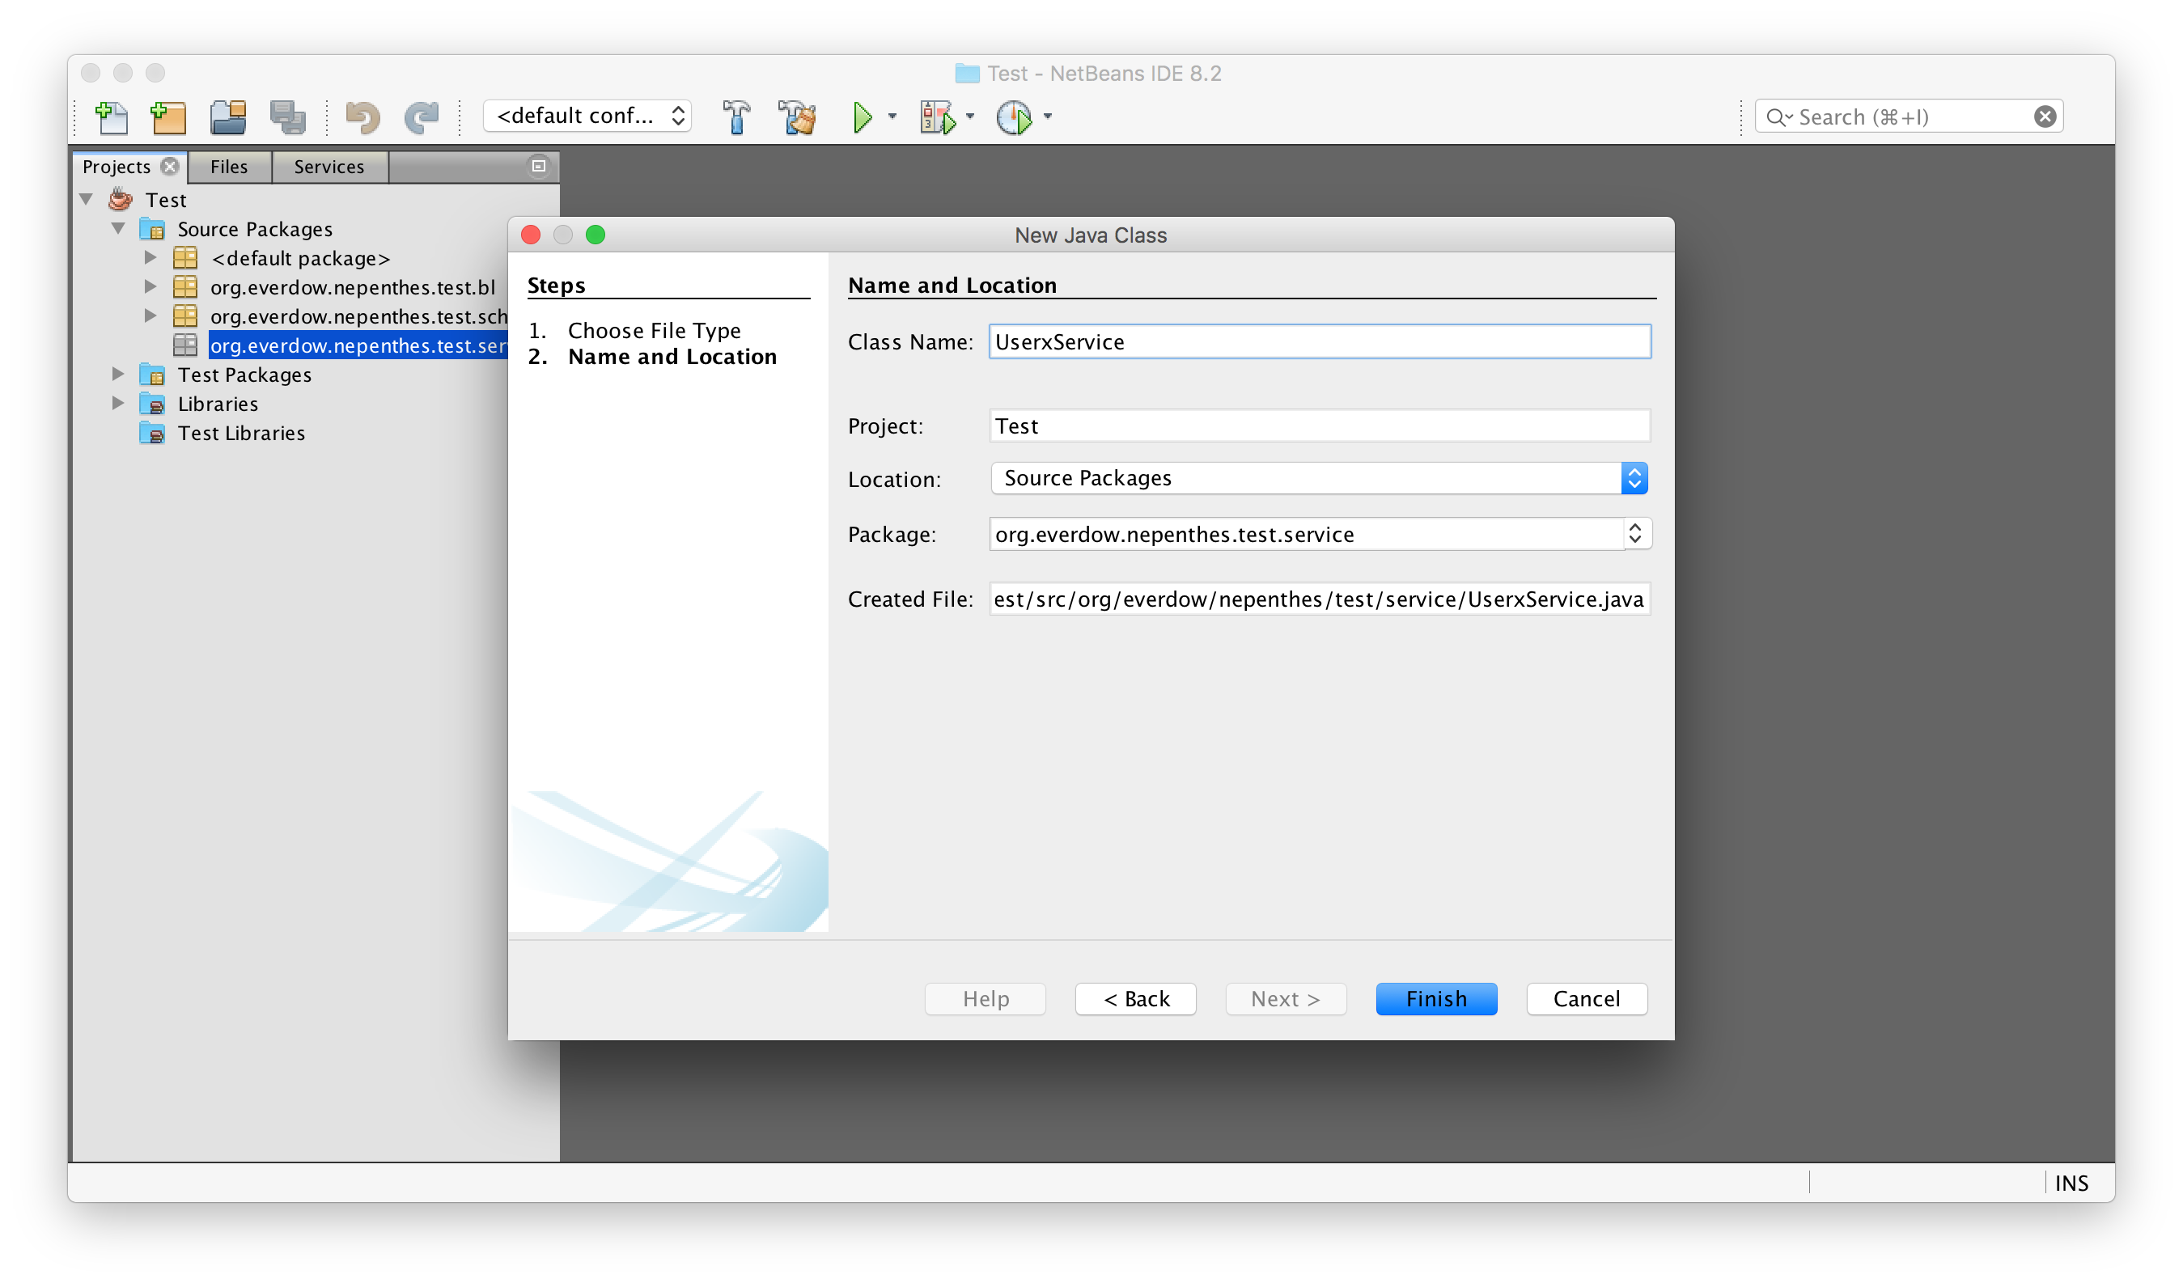Viewport: 2183px width, 1283px height.
Task: Click the Run Project play icon
Action: (862, 117)
